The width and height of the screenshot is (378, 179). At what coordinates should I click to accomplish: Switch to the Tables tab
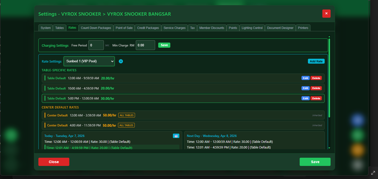[x=59, y=28]
